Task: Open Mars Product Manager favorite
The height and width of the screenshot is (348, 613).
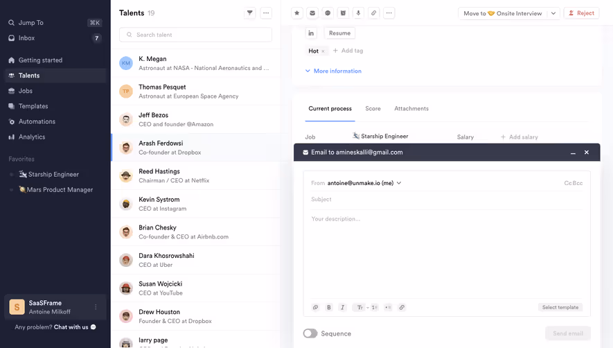Action: click(x=56, y=189)
